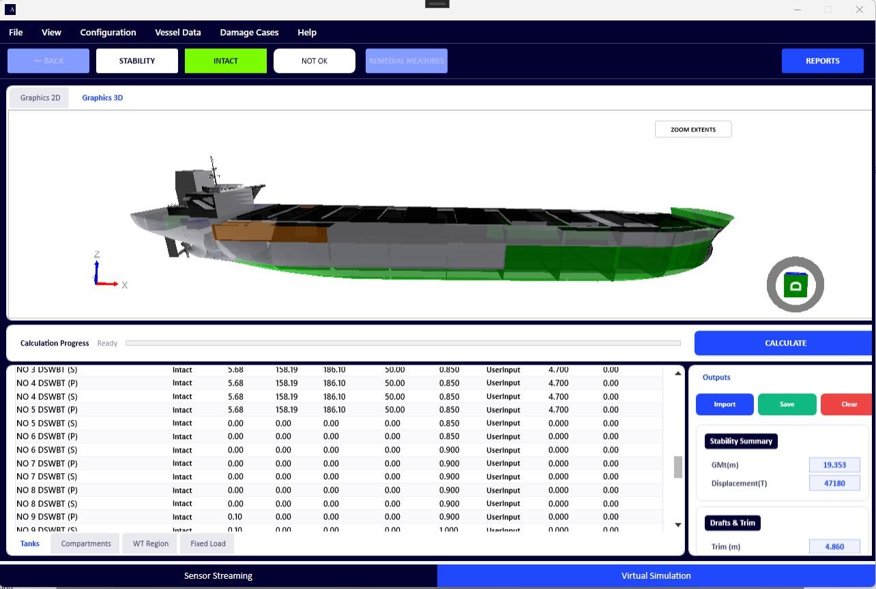Click the INTACT status indicator
The image size is (876, 589).
225,61
